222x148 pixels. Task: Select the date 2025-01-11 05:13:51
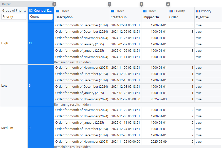pos(126,122)
